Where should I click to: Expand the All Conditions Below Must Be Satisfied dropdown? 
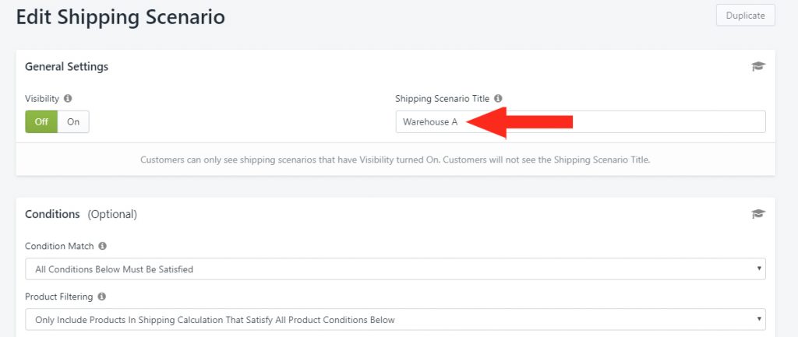point(395,269)
